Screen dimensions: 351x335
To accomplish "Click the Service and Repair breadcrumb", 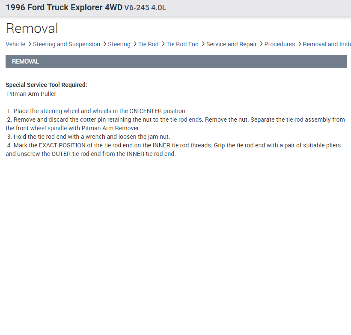I will pyautogui.click(x=231, y=44).
